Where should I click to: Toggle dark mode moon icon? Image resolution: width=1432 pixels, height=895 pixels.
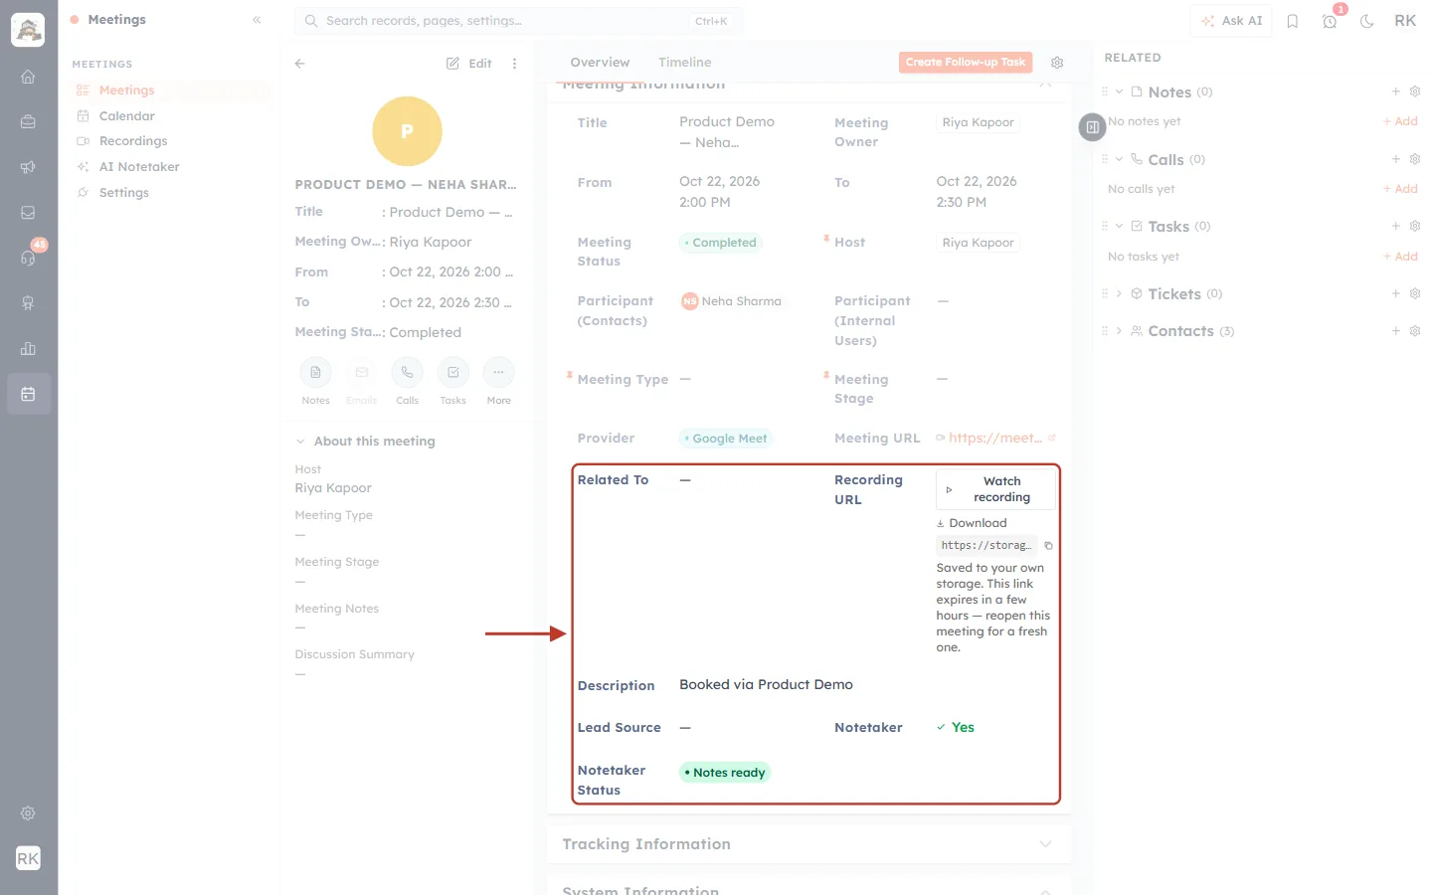click(1367, 21)
